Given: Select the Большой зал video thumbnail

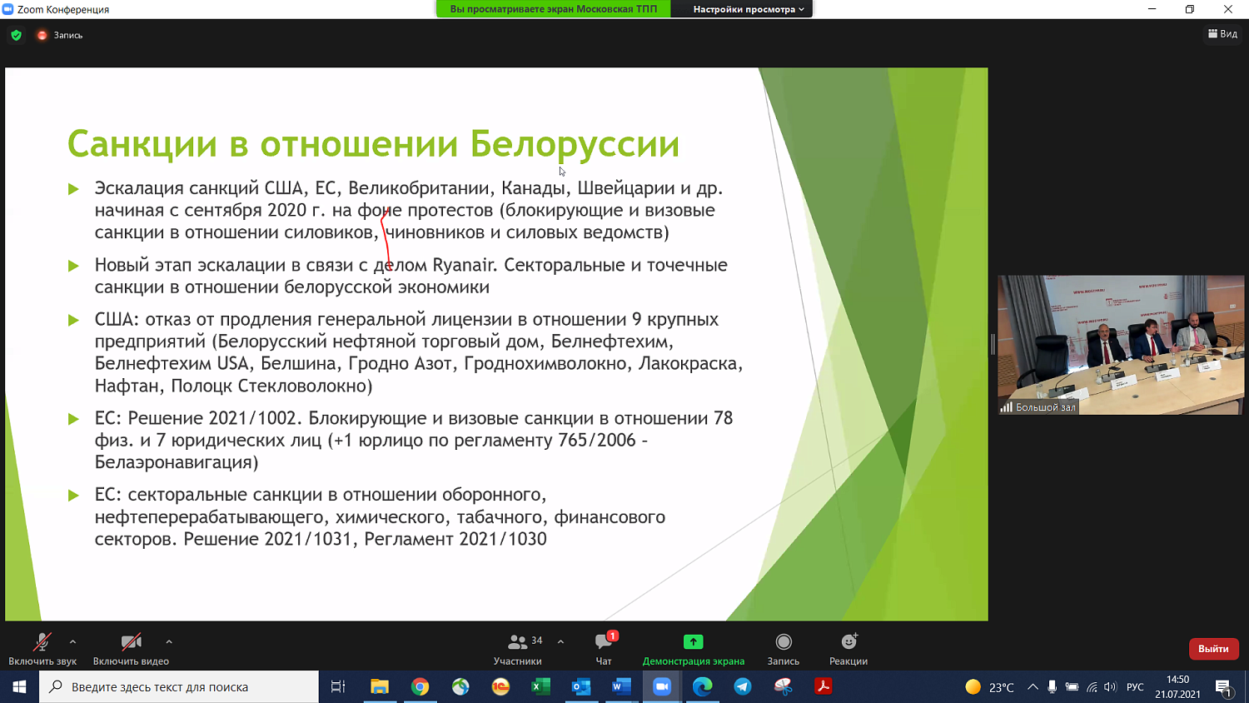Looking at the screenshot, I should coord(1121,345).
